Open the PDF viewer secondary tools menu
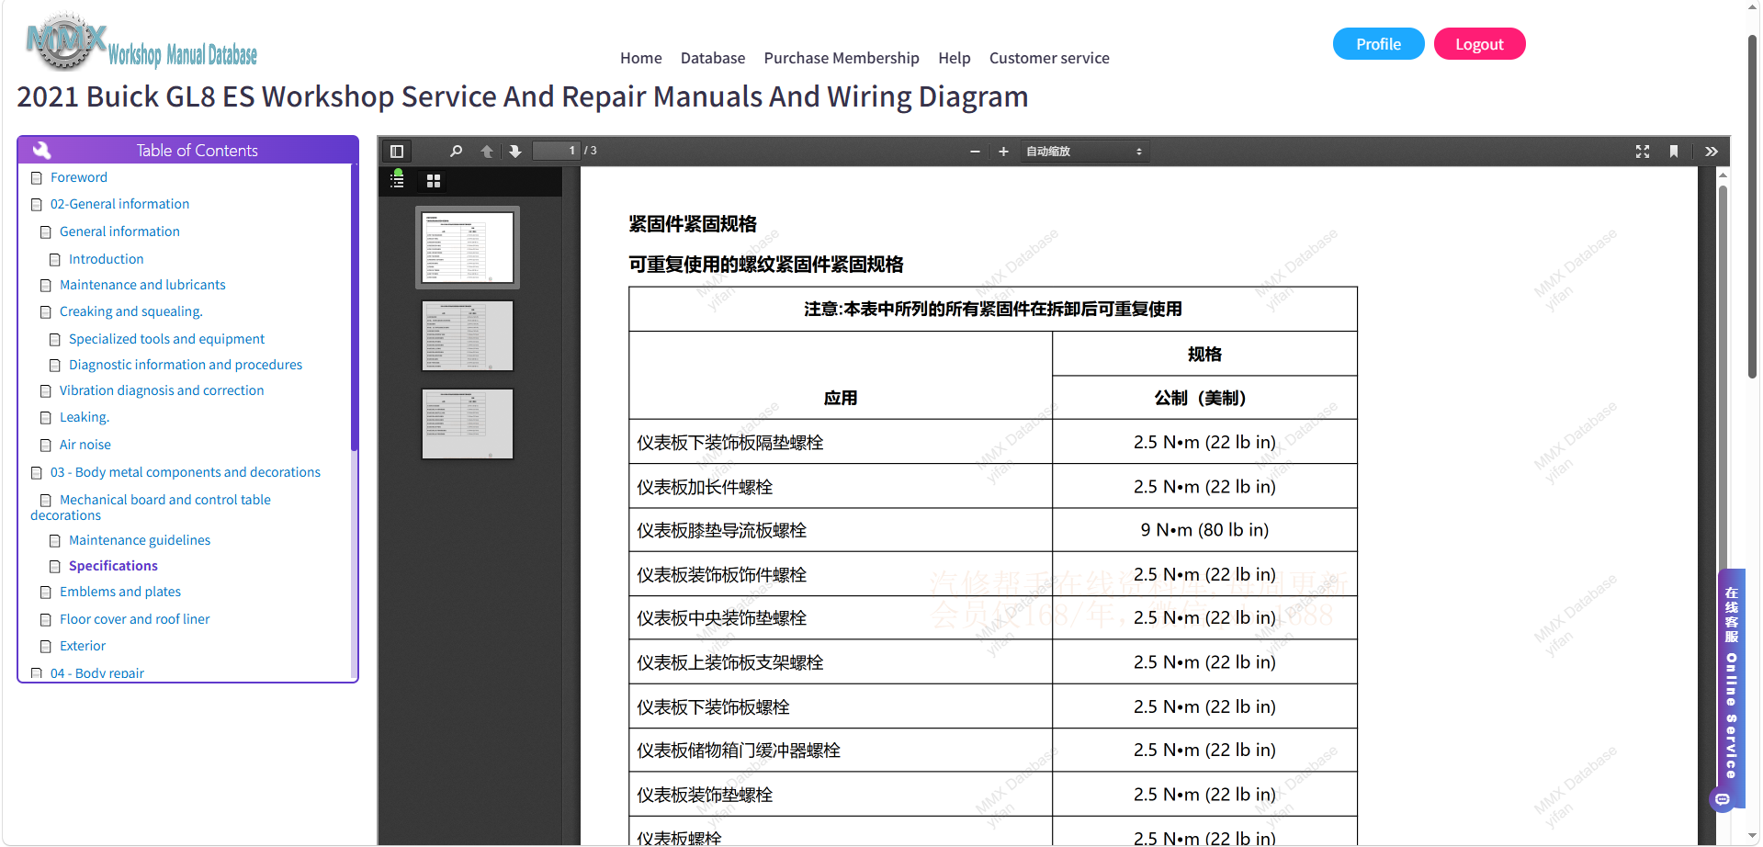Image resolution: width=1763 pixels, height=847 pixels. [x=1712, y=152]
